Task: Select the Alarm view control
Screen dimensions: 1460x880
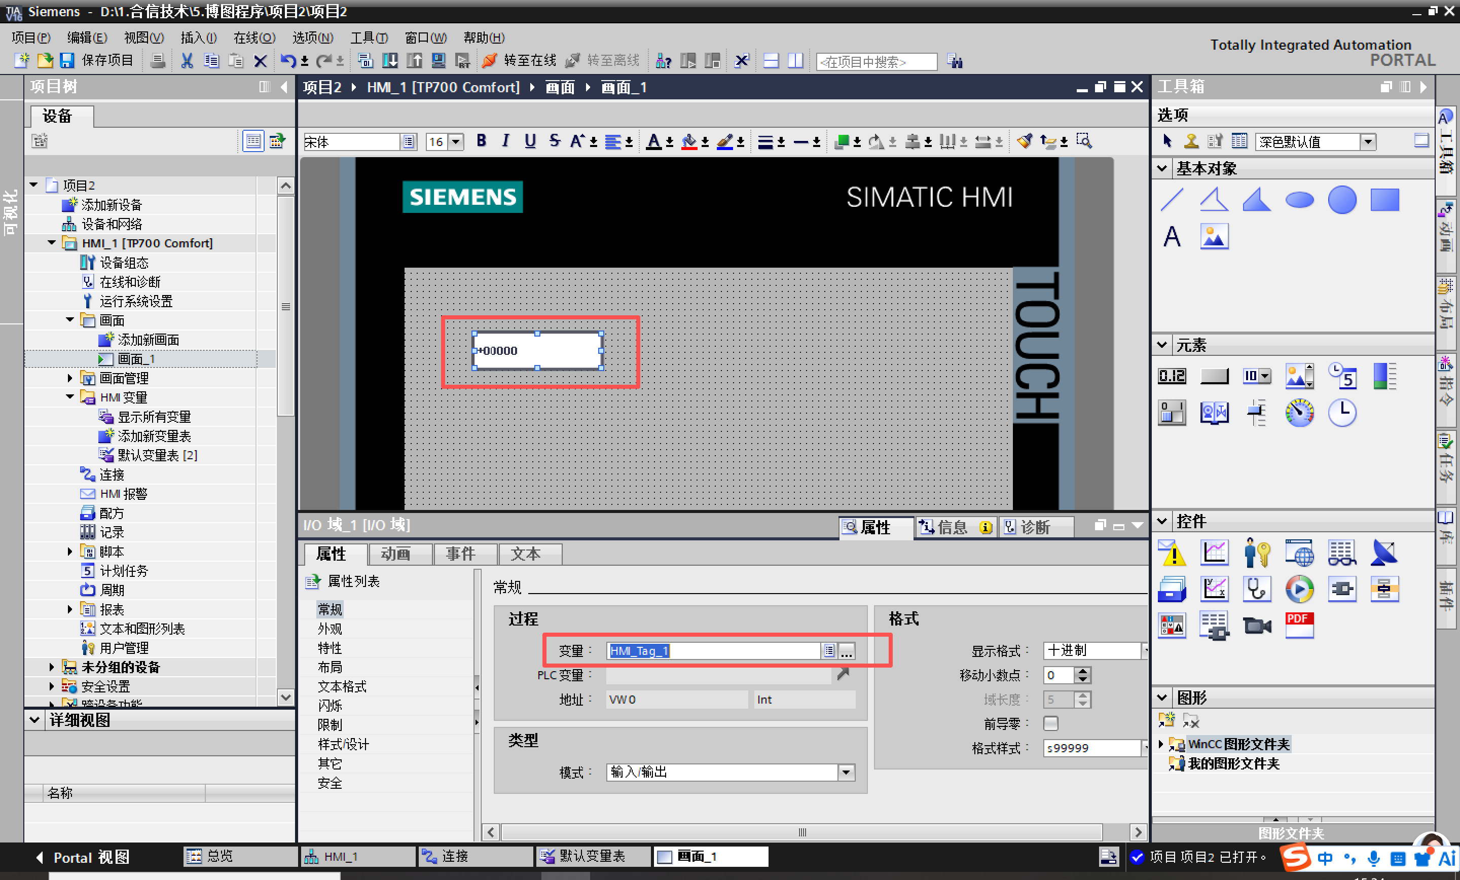Action: click(x=1172, y=553)
